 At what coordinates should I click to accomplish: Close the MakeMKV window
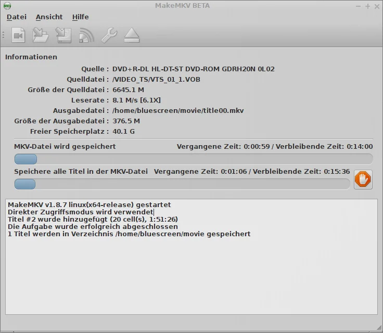coord(377,6)
